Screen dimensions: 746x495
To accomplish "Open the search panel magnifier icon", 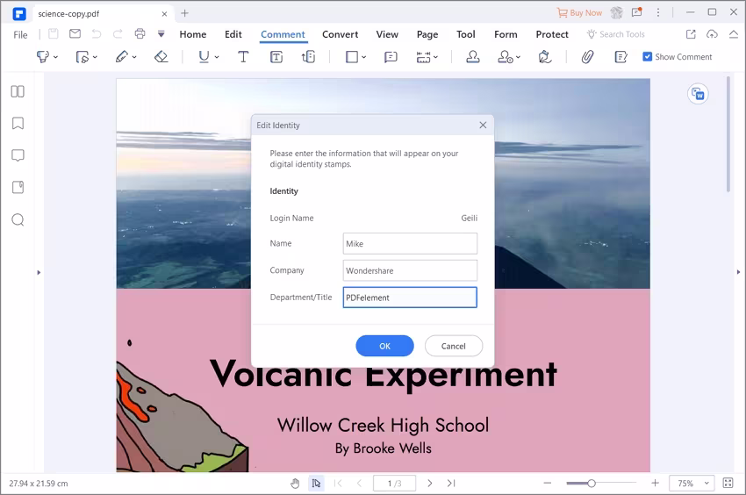I will pos(18,220).
